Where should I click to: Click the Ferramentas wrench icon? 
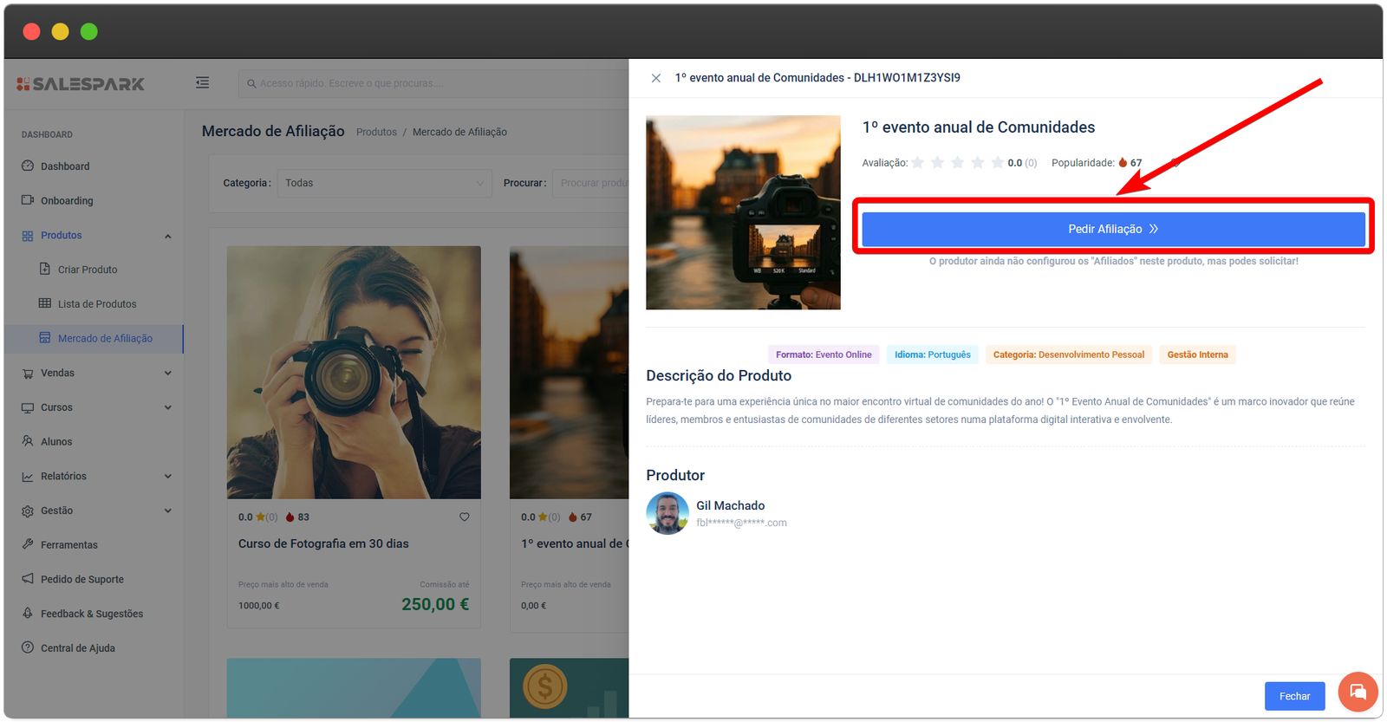28,544
